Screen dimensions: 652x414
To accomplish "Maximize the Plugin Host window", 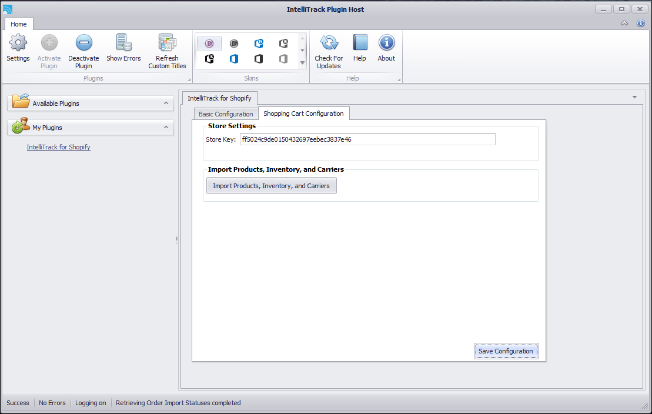I will click(621, 9).
